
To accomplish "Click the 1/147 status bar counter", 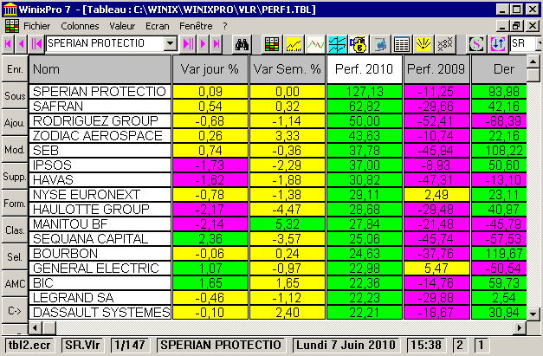I will (x=130, y=345).
